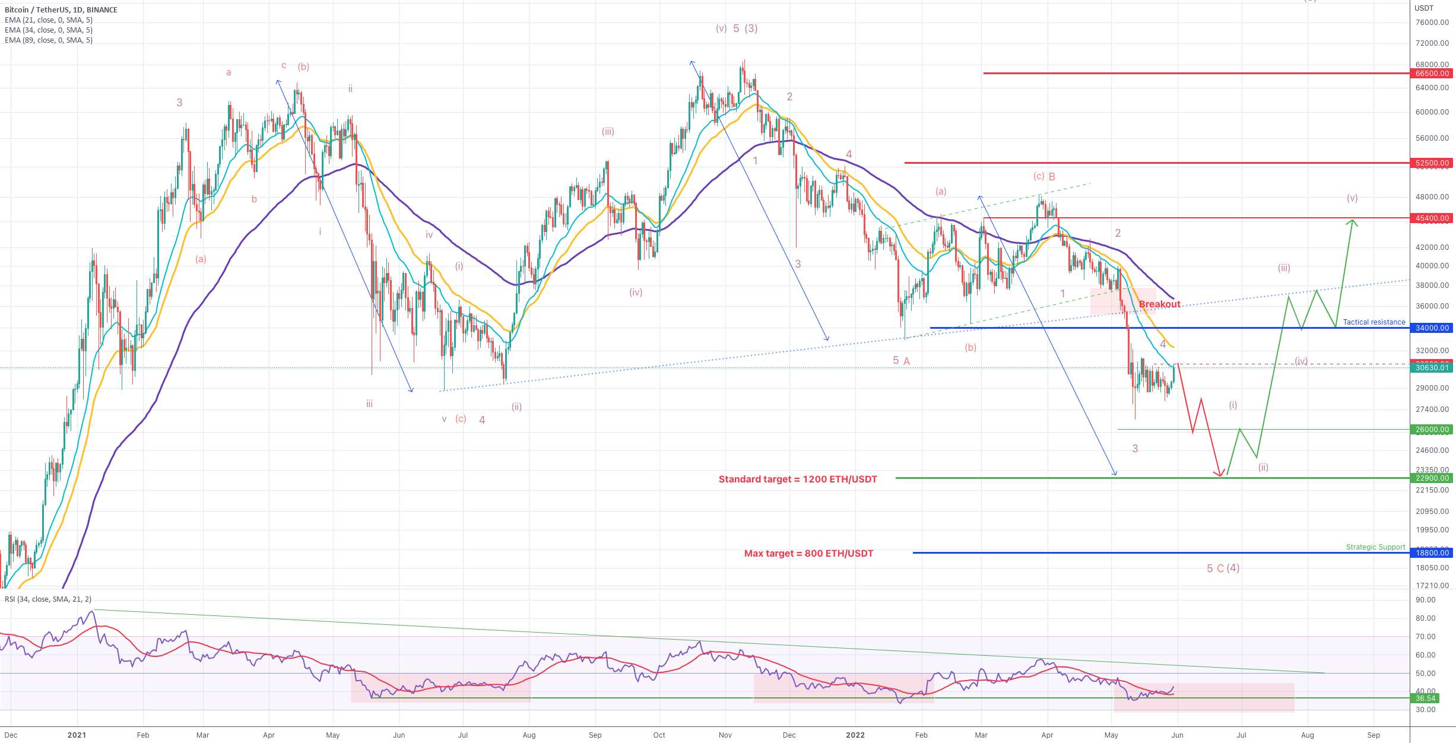Image resolution: width=1456 pixels, height=743 pixels.
Task: Click the red 52500.00 price label
Action: point(1432,163)
